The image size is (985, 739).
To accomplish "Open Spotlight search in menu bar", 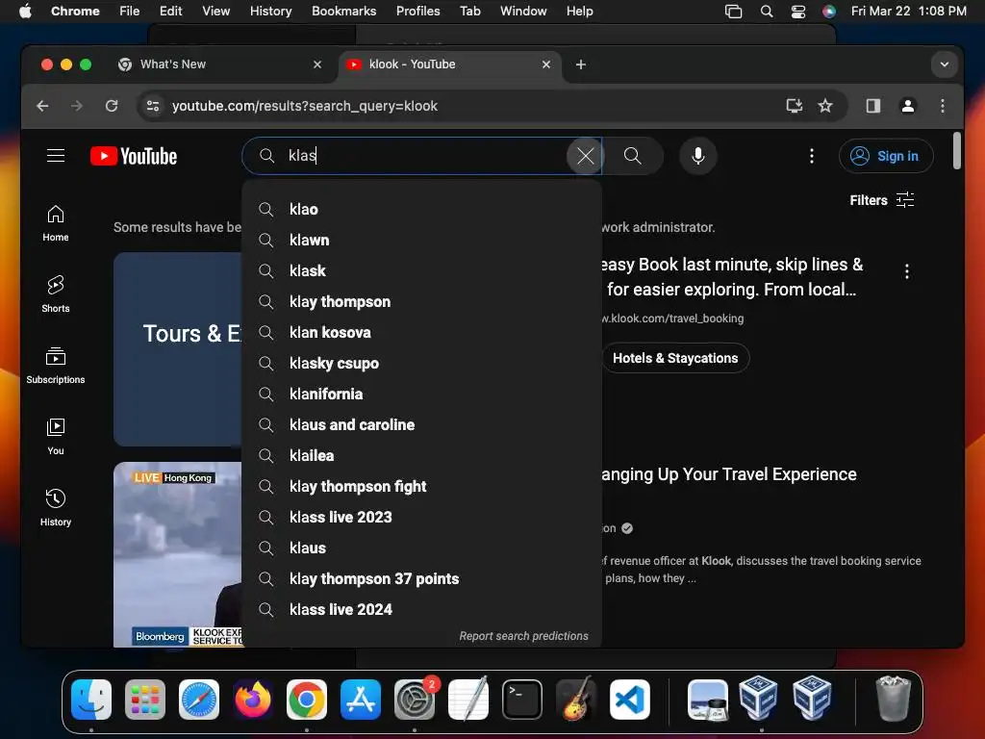I will coord(767,11).
